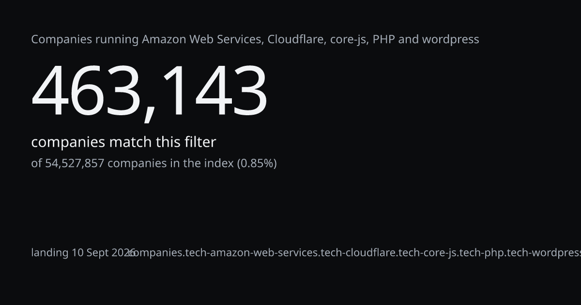
Task: Click "wordpress" at the heading's end
Action: click(450, 40)
